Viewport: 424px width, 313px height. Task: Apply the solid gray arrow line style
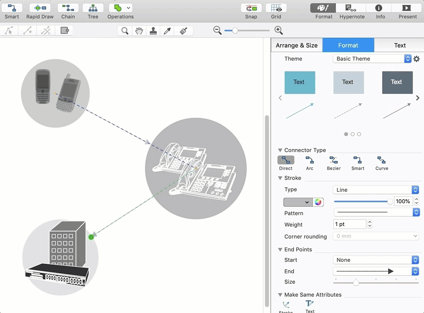coord(397,111)
